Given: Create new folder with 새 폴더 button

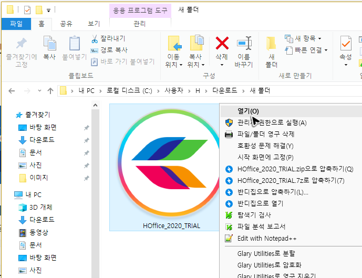Looking at the screenshot, I should tap(271, 52).
